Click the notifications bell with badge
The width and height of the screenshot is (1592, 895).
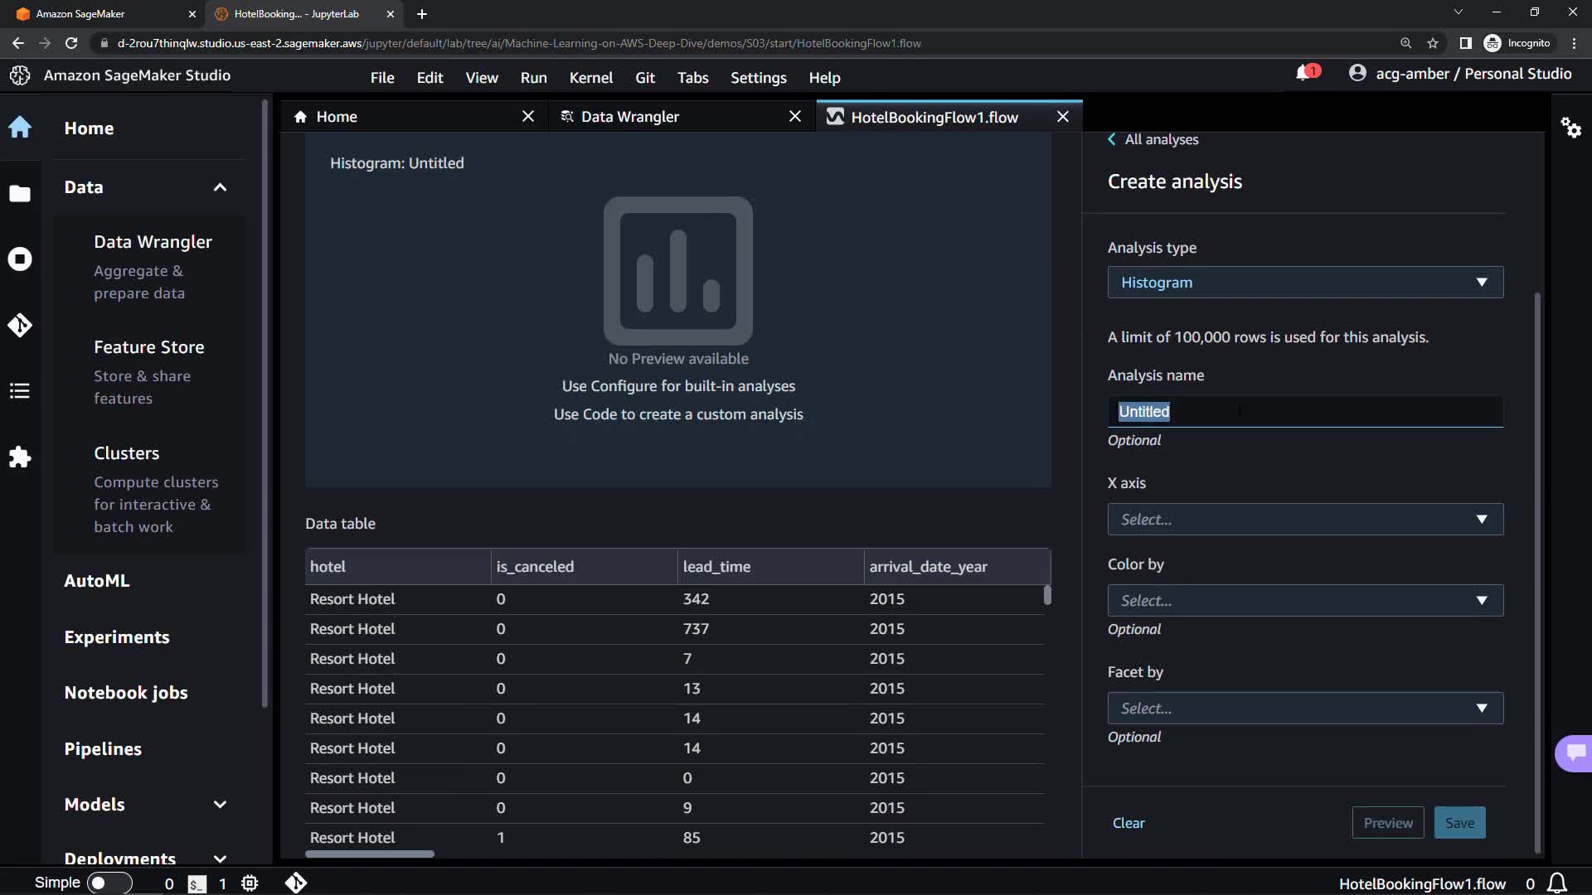point(1306,74)
